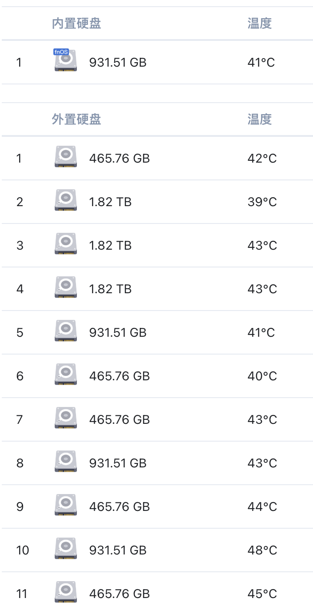Click the drive icon for external disk 7
Viewport: 313px width, 614px height.
[x=66, y=418]
